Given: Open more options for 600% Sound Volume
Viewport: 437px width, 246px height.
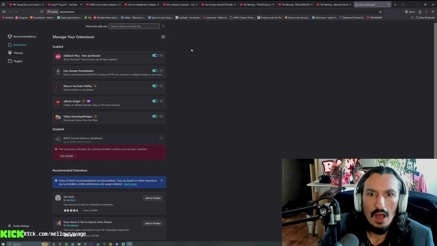Looking at the screenshot, I should pyautogui.click(x=161, y=138).
